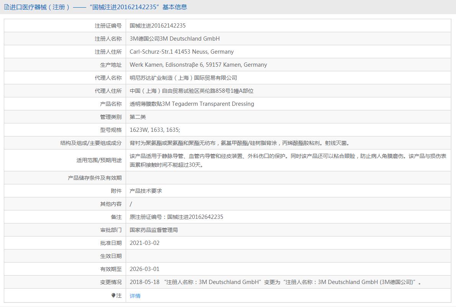Click expiry date 2026-03-01

(x=144, y=269)
